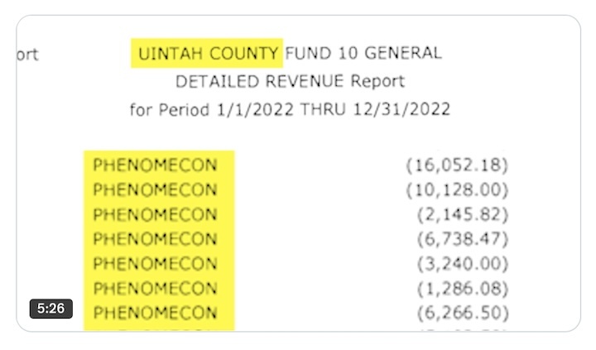Click the FUND 10 GENERAL heading text
This screenshot has width=596, height=350.
pyautogui.click(x=363, y=54)
